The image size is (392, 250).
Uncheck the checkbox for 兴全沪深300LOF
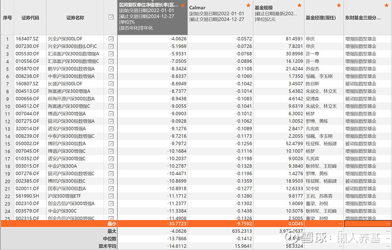pyautogui.click(x=111, y=39)
